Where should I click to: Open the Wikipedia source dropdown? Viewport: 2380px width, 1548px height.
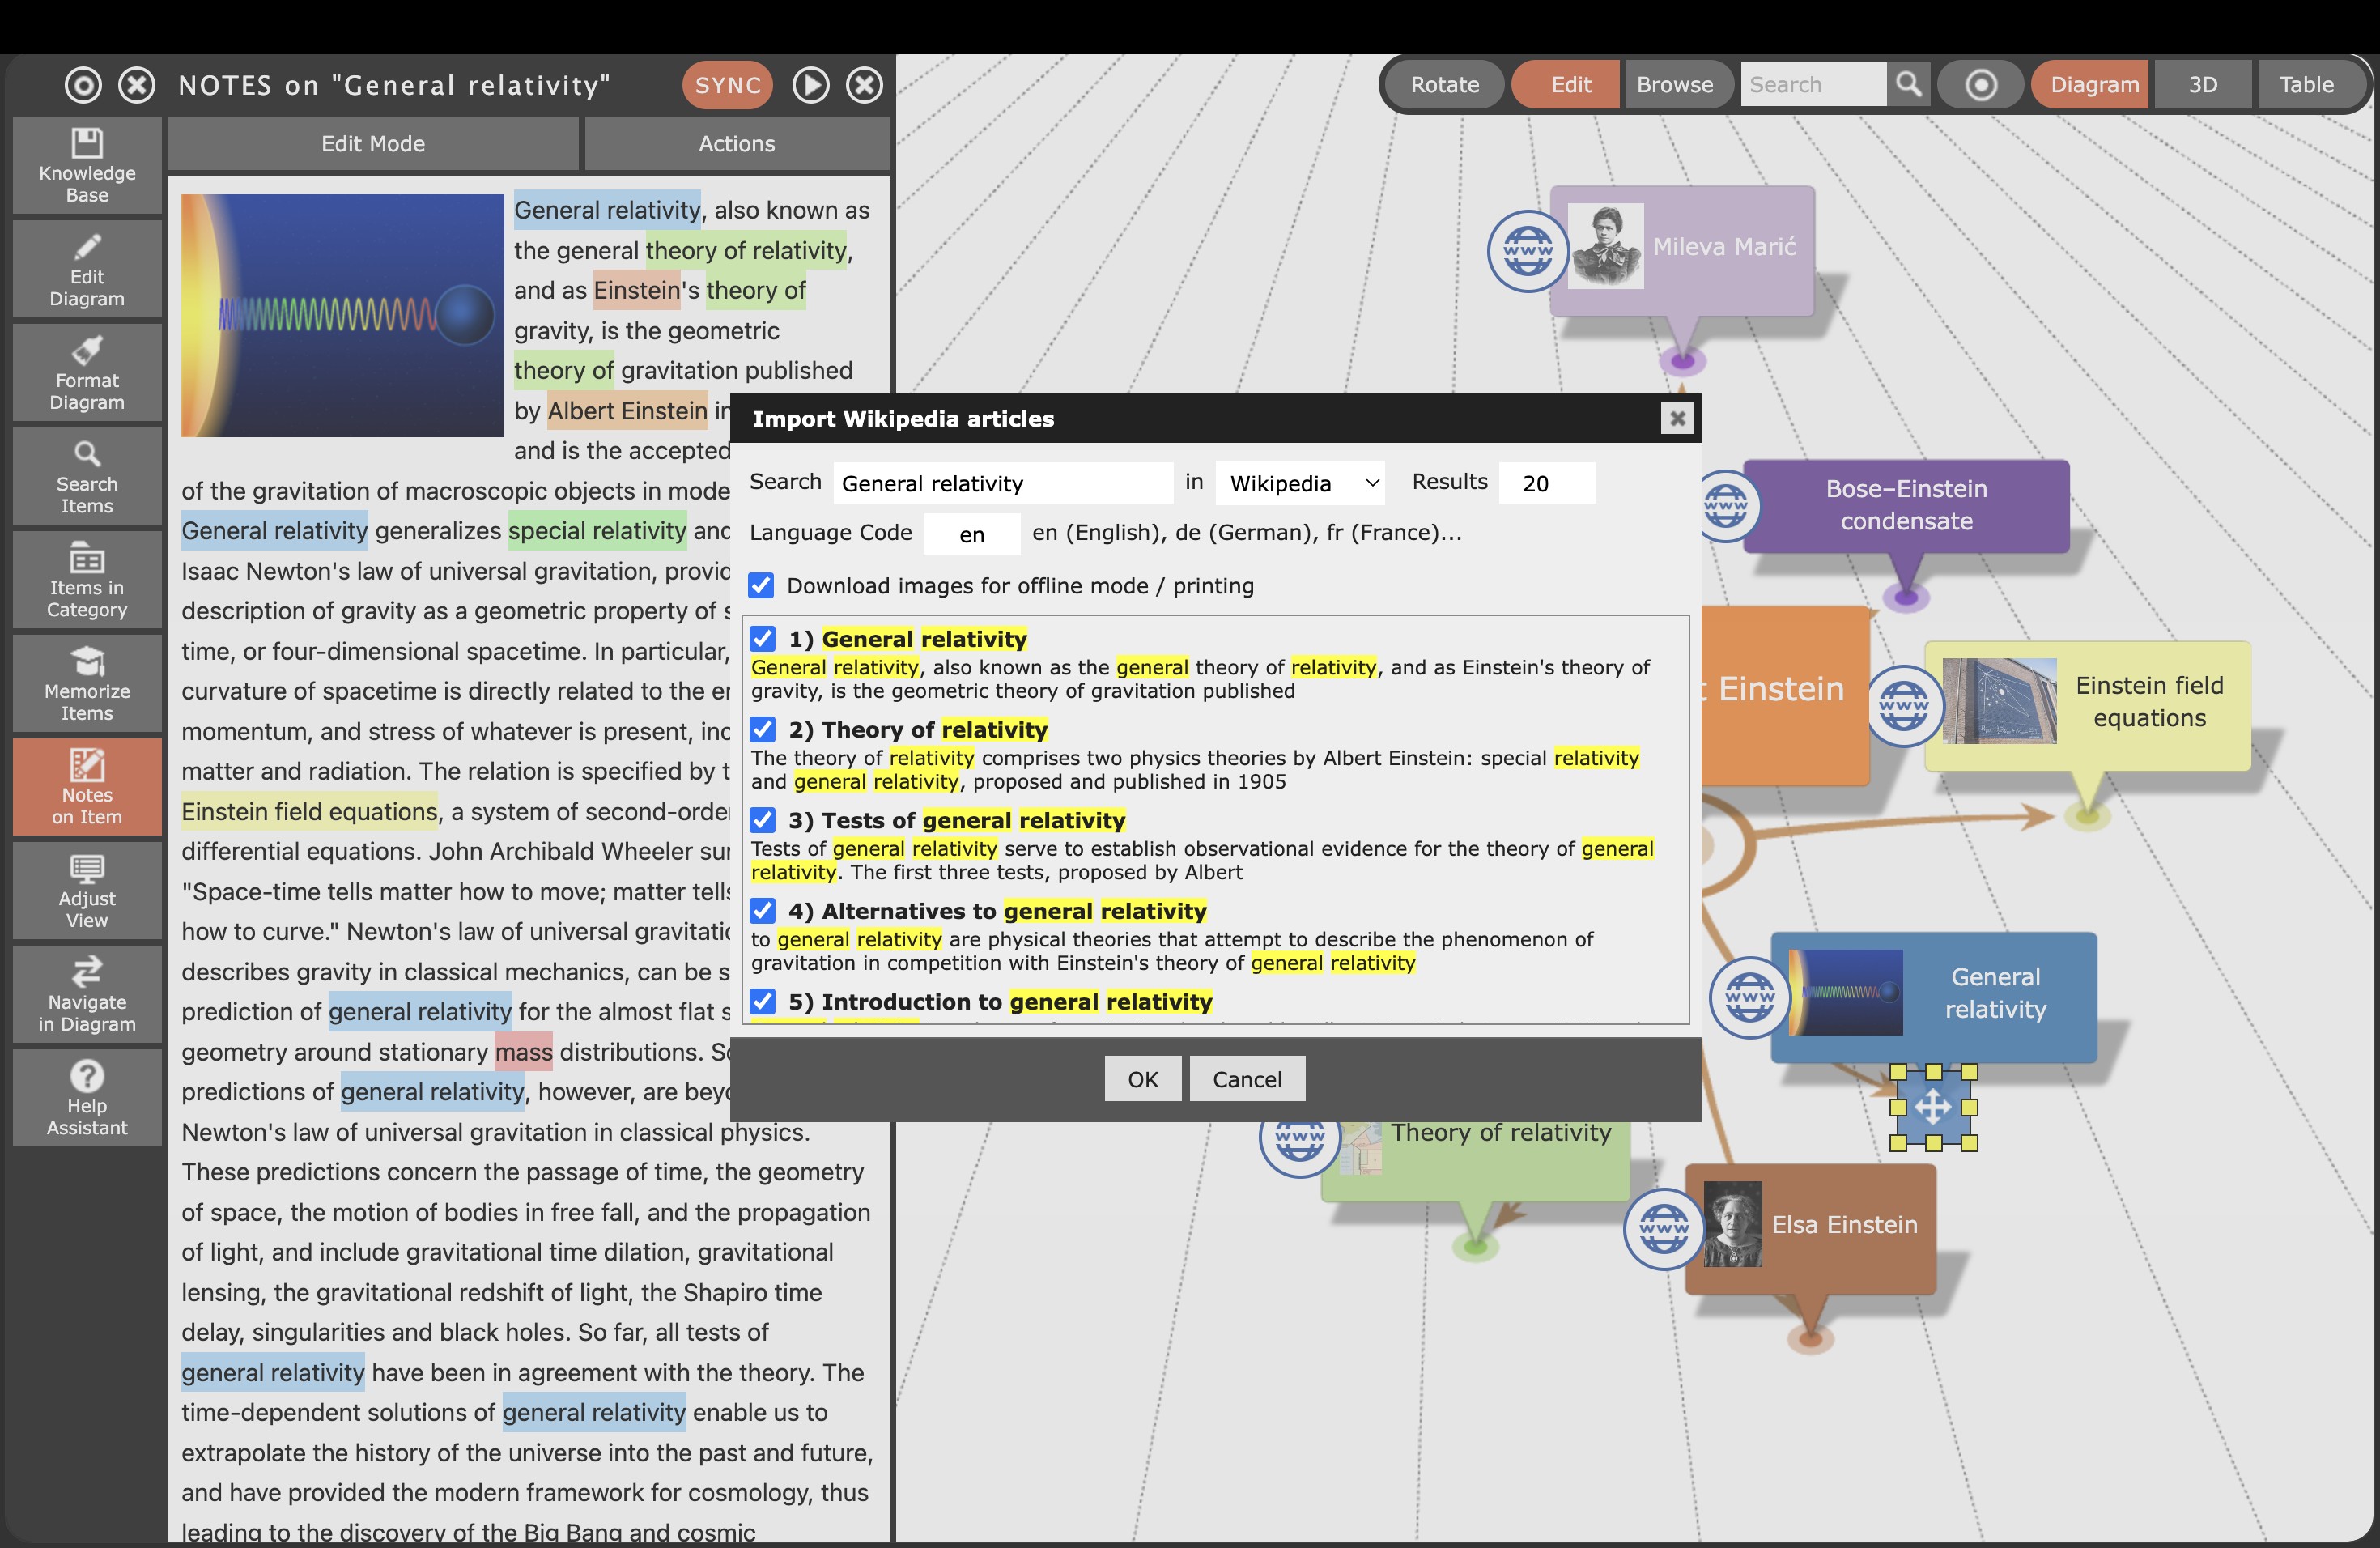click(x=1300, y=483)
